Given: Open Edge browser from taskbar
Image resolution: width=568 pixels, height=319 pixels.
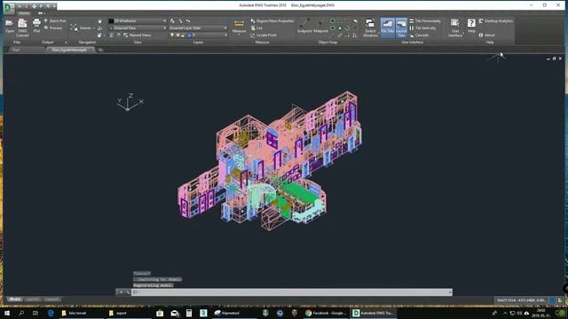Looking at the screenshot, I should [51, 313].
